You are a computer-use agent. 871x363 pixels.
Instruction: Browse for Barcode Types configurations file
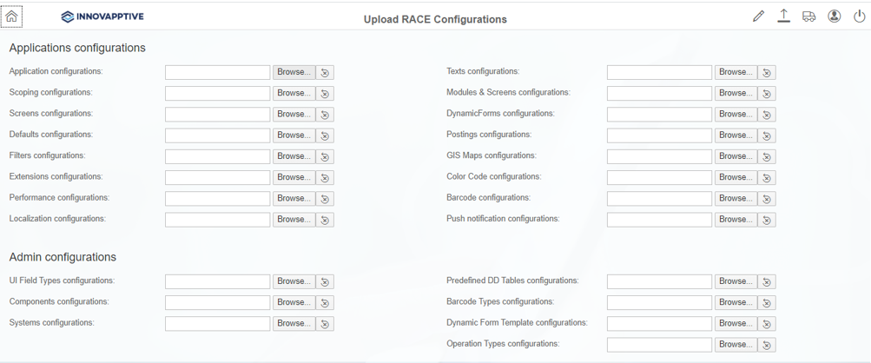click(x=736, y=302)
